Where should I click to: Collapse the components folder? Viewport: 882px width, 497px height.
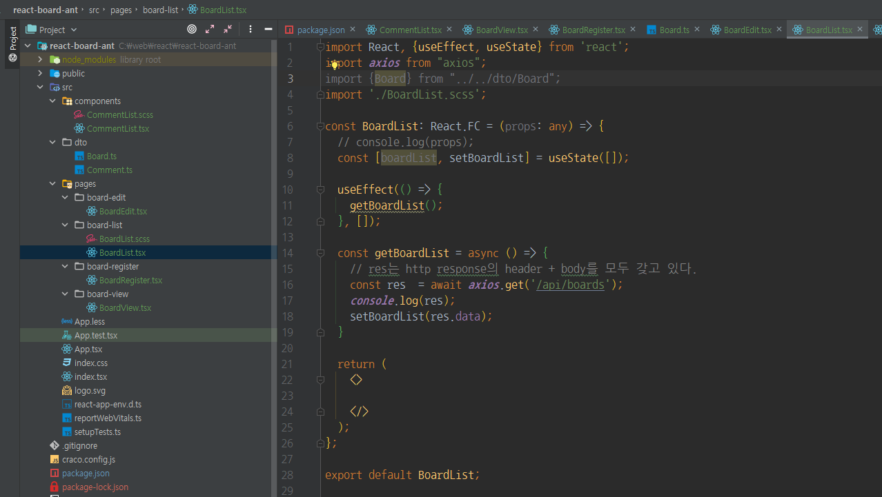pos(53,101)
